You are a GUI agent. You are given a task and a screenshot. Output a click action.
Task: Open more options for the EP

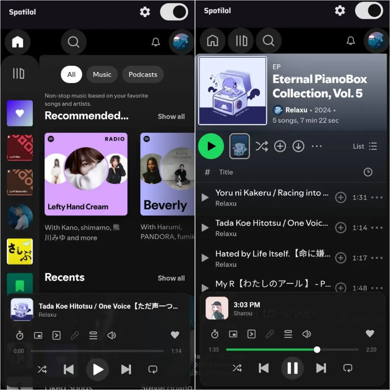tap(317, 146)
